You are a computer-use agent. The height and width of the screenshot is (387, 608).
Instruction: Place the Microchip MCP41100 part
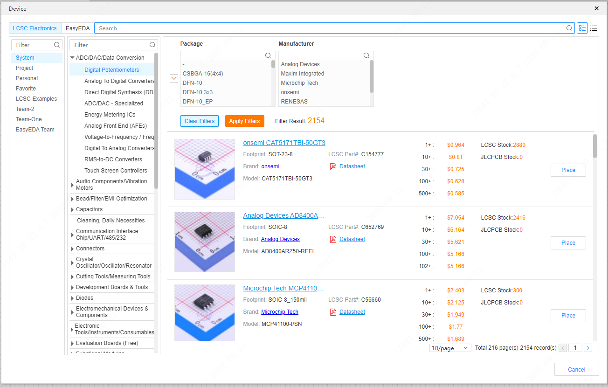pyautogui.click(x=568, y=316)
